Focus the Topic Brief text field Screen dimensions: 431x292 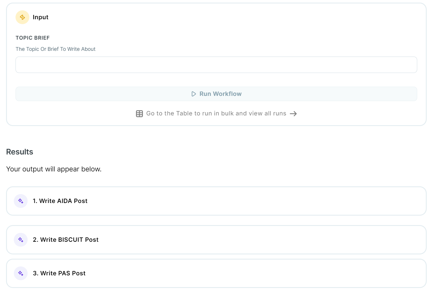216,65
